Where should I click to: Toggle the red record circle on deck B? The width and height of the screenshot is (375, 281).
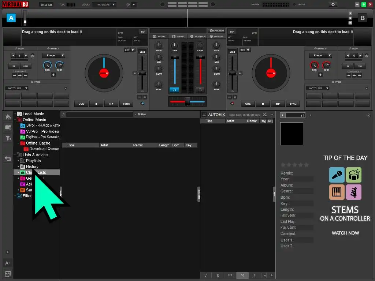click(232, 104)
